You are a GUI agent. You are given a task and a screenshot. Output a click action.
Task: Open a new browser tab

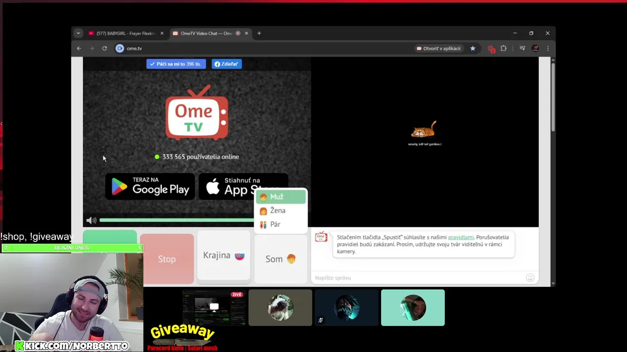[259, 33]
